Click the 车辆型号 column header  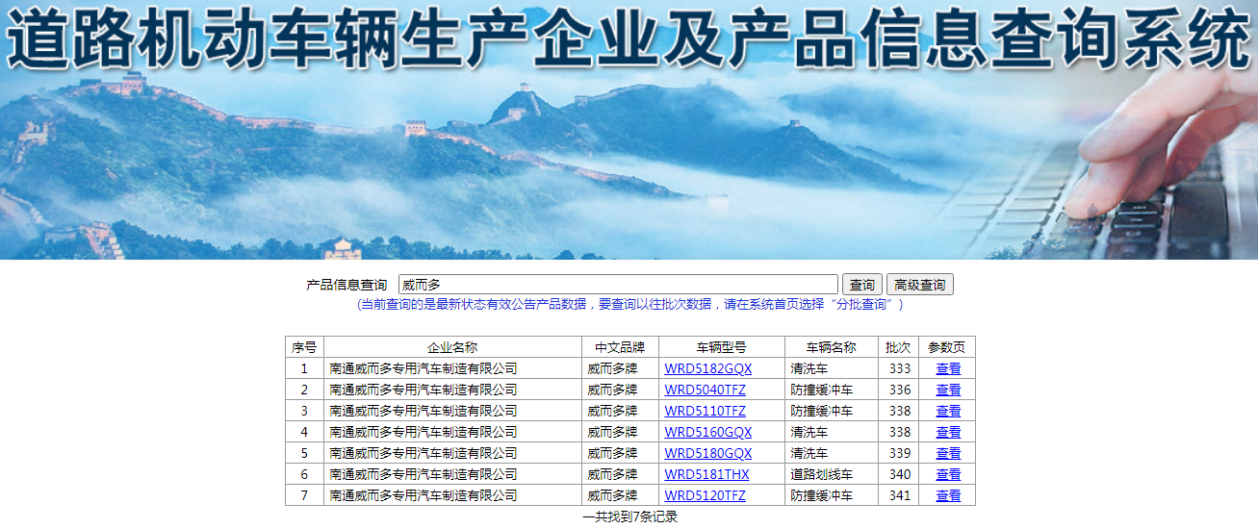tap(721, 347)
